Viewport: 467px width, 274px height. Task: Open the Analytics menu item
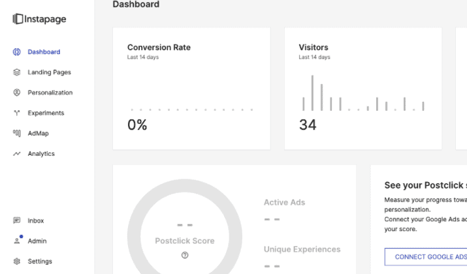point(41,154)
